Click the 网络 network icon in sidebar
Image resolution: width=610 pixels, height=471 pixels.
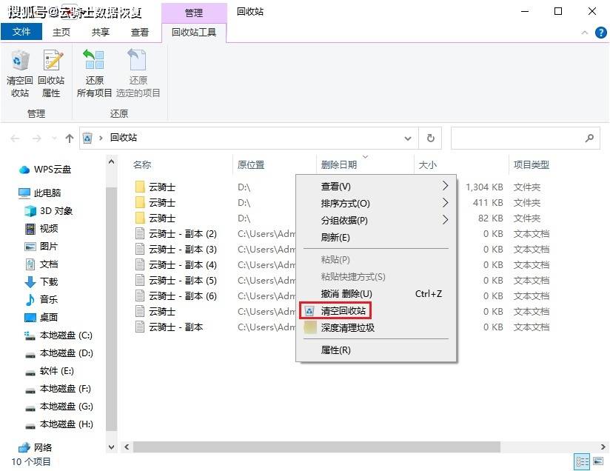(x=24, y=447)
